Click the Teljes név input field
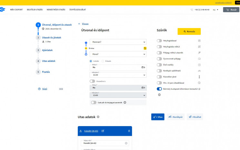 (x=103, y=143)
